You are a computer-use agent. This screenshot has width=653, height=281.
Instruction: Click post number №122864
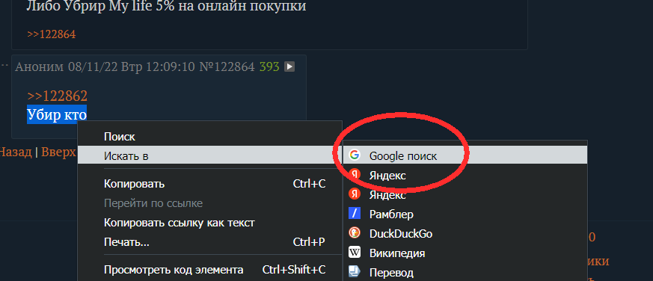[x=227, y=67]
